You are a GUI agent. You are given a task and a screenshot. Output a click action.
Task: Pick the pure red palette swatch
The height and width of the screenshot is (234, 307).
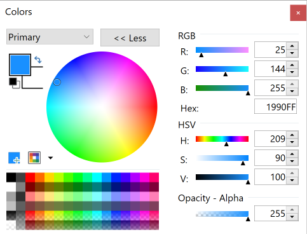click(x=30, y=177)
